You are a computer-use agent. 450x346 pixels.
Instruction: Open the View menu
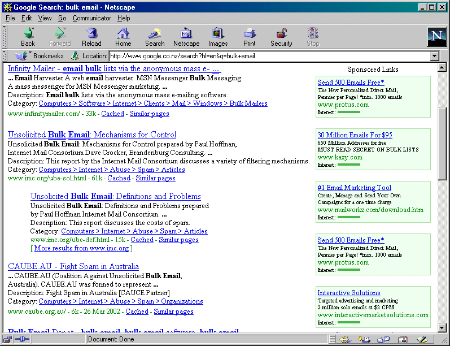click(x=45, y=18)
